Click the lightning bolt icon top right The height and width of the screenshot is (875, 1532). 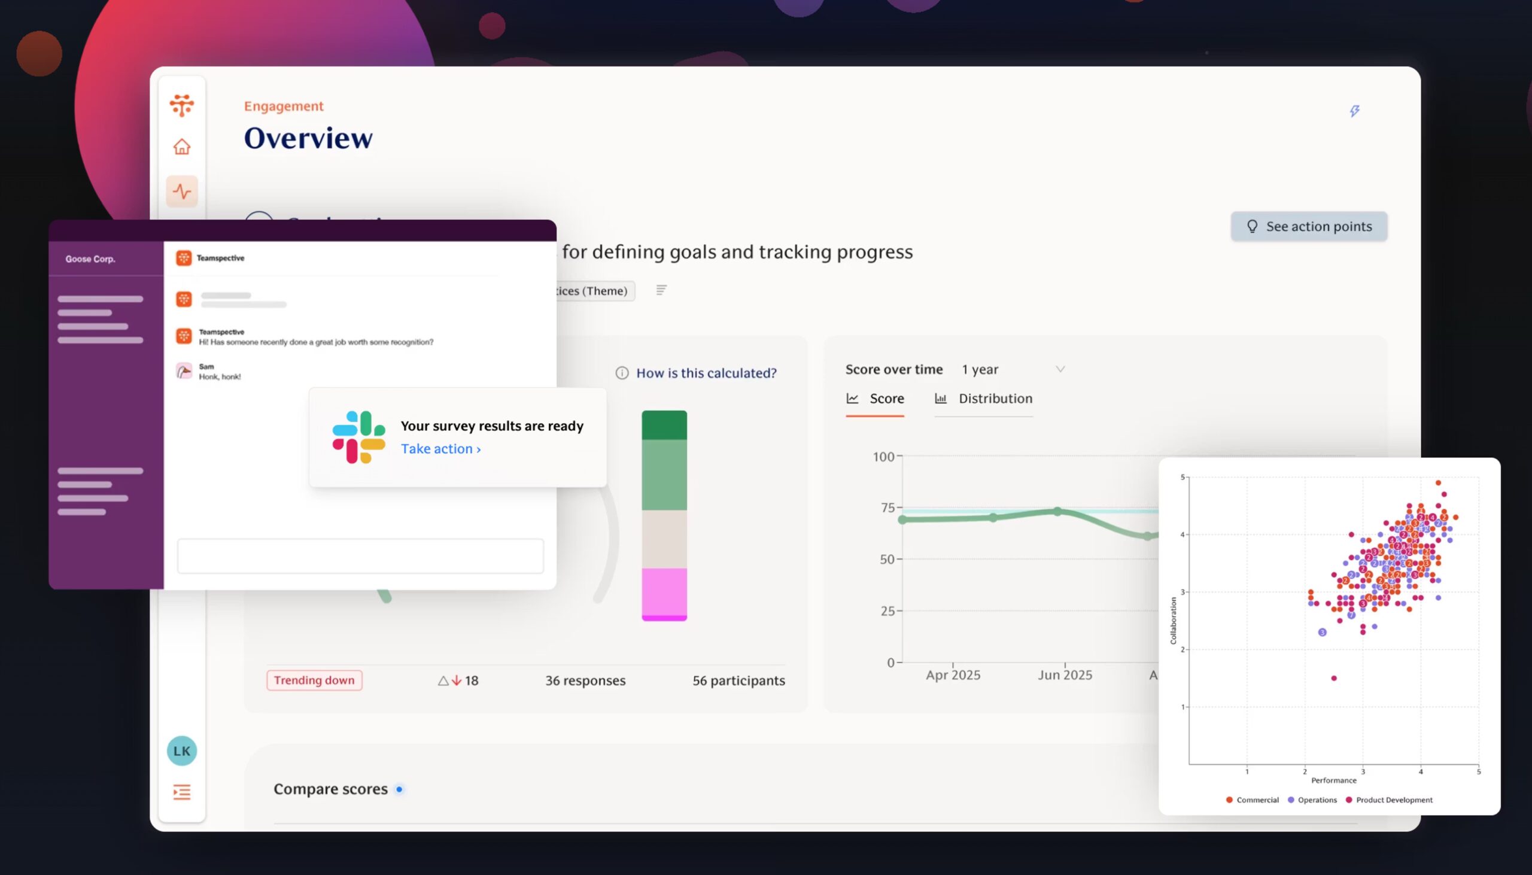coord(1354,111)
